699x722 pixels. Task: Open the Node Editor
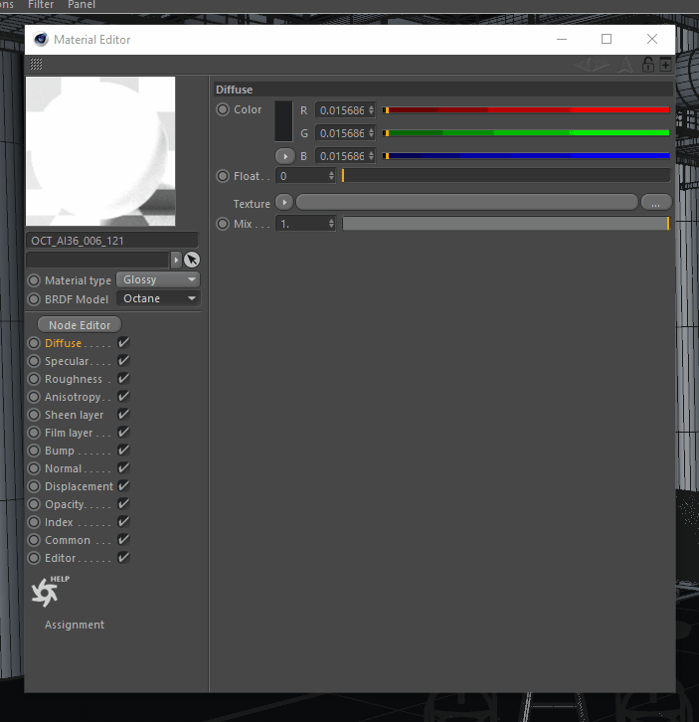(x=80, y=325)
